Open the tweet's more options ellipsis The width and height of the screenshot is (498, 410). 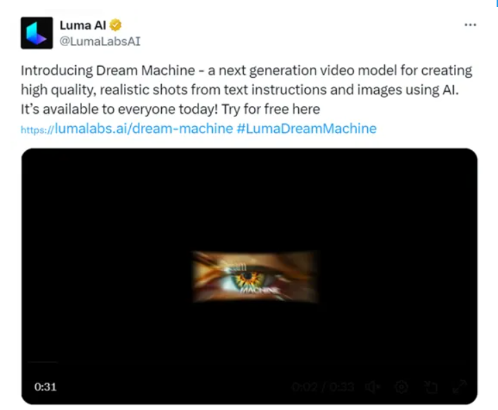point(470,25)
